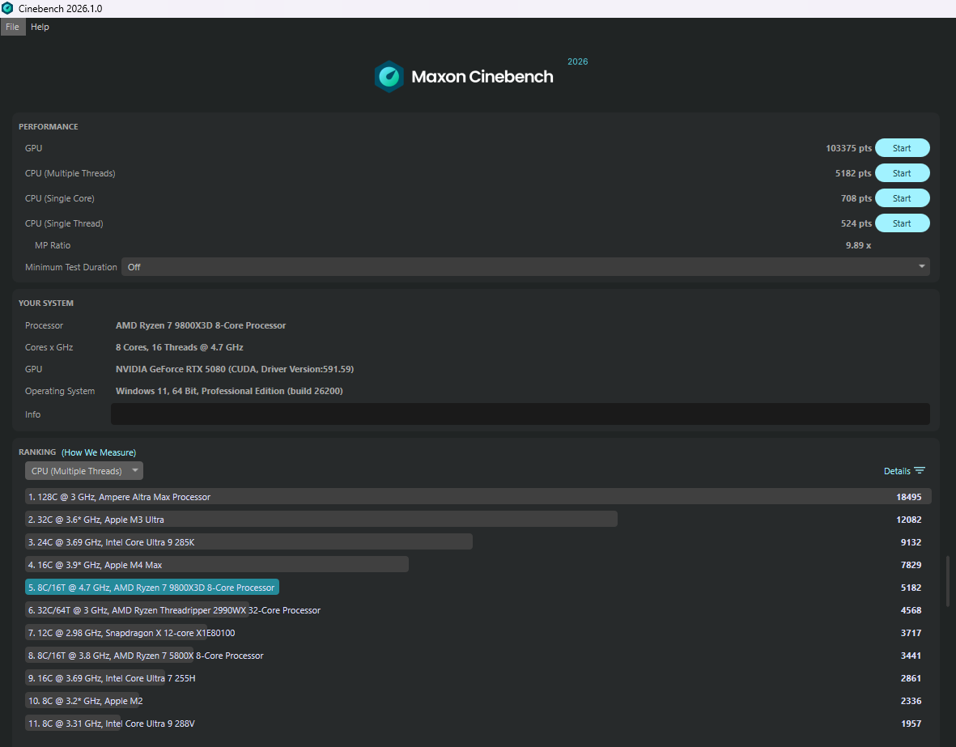
Task: Click the ranking score 4568
Action: coord(911,609)
